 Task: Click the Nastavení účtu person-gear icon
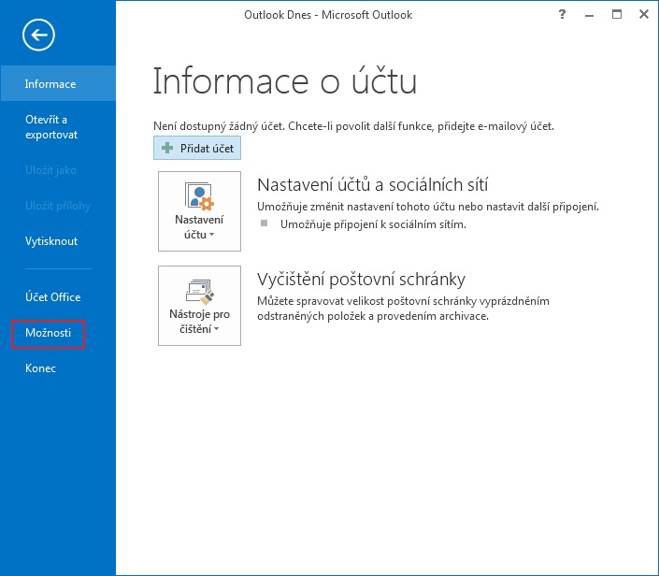(x=199, y=196)
